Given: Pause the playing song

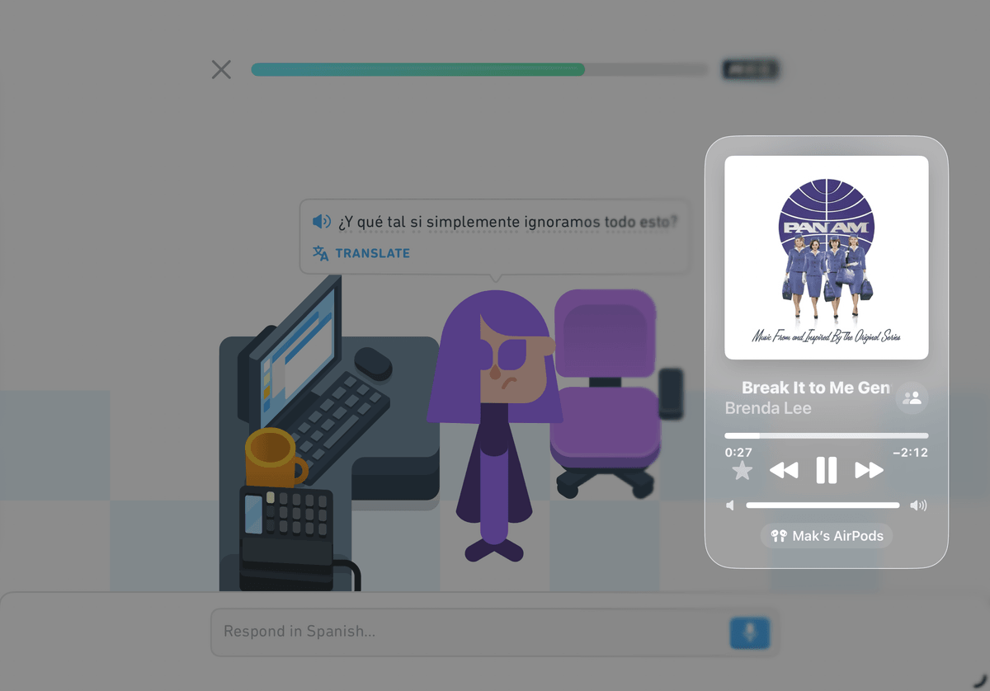Looking at the screenshot, I should (x=826, y=470).
